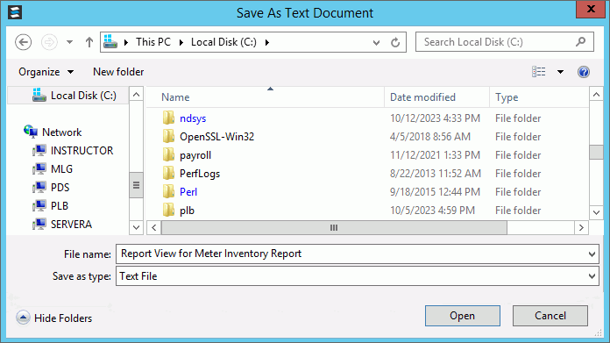Image resolution: width=610 pixels, height=343 pixels.
Task: Open the Help question mark icon
Action: pos(583,72)
